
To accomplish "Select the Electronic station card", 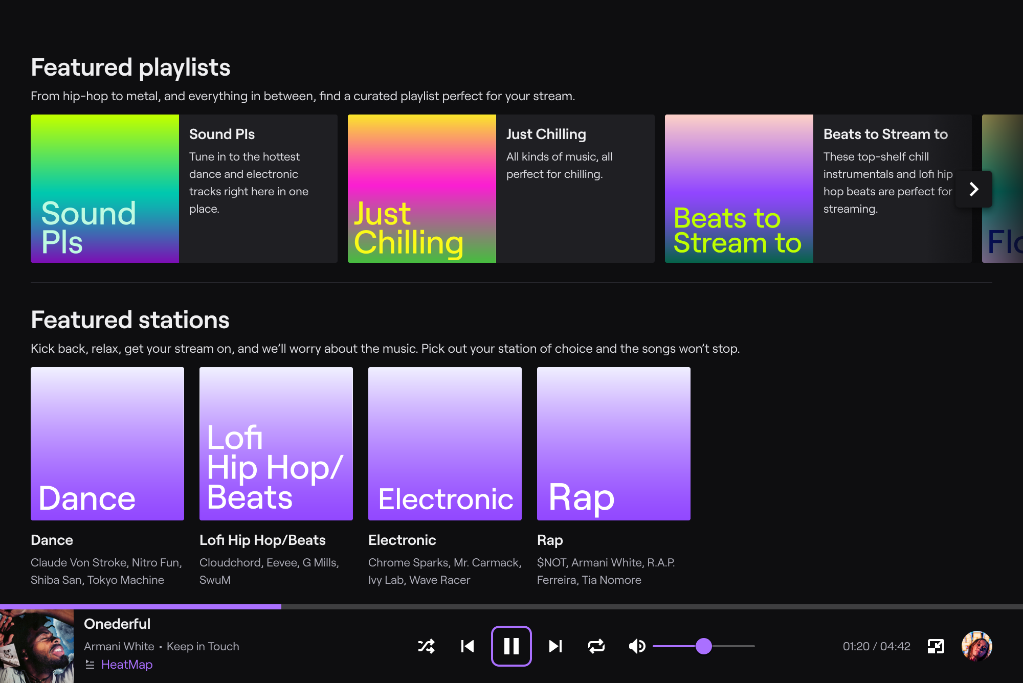I will pyautogui.click(x=444, y=444).
